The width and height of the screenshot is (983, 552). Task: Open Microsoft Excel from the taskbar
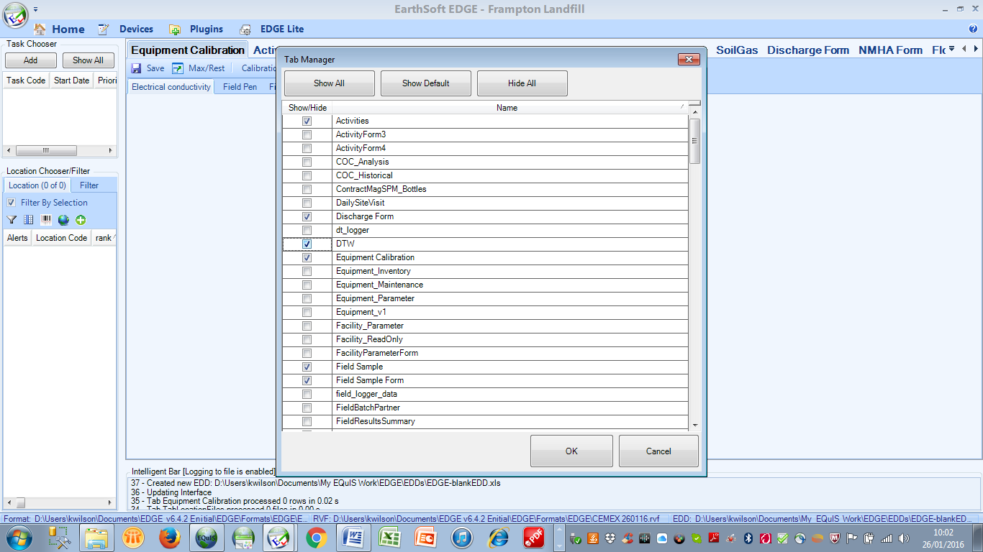390,538
